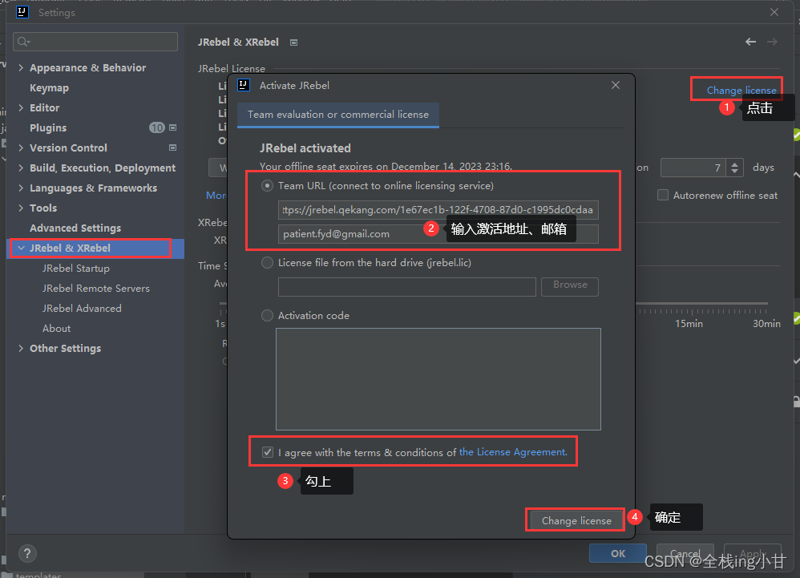Switch to Team evaluation or commercial license tab
Image resolution: width=800 pixels, height=578 pixels.
click(x=337, y=115)
